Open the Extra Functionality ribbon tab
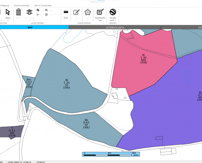Image resolution: width=202 pixels, height=163 pixels. [x=22, y=6]
